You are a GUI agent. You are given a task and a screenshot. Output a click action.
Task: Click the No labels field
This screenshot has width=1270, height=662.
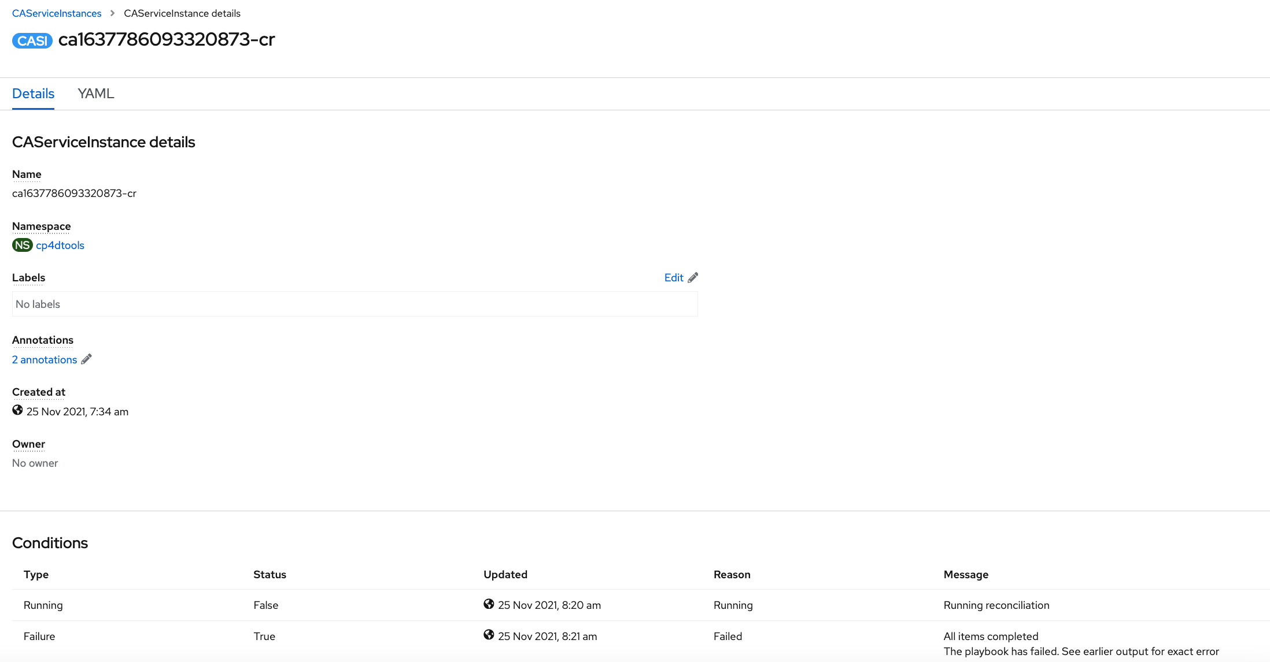(355, 304)
